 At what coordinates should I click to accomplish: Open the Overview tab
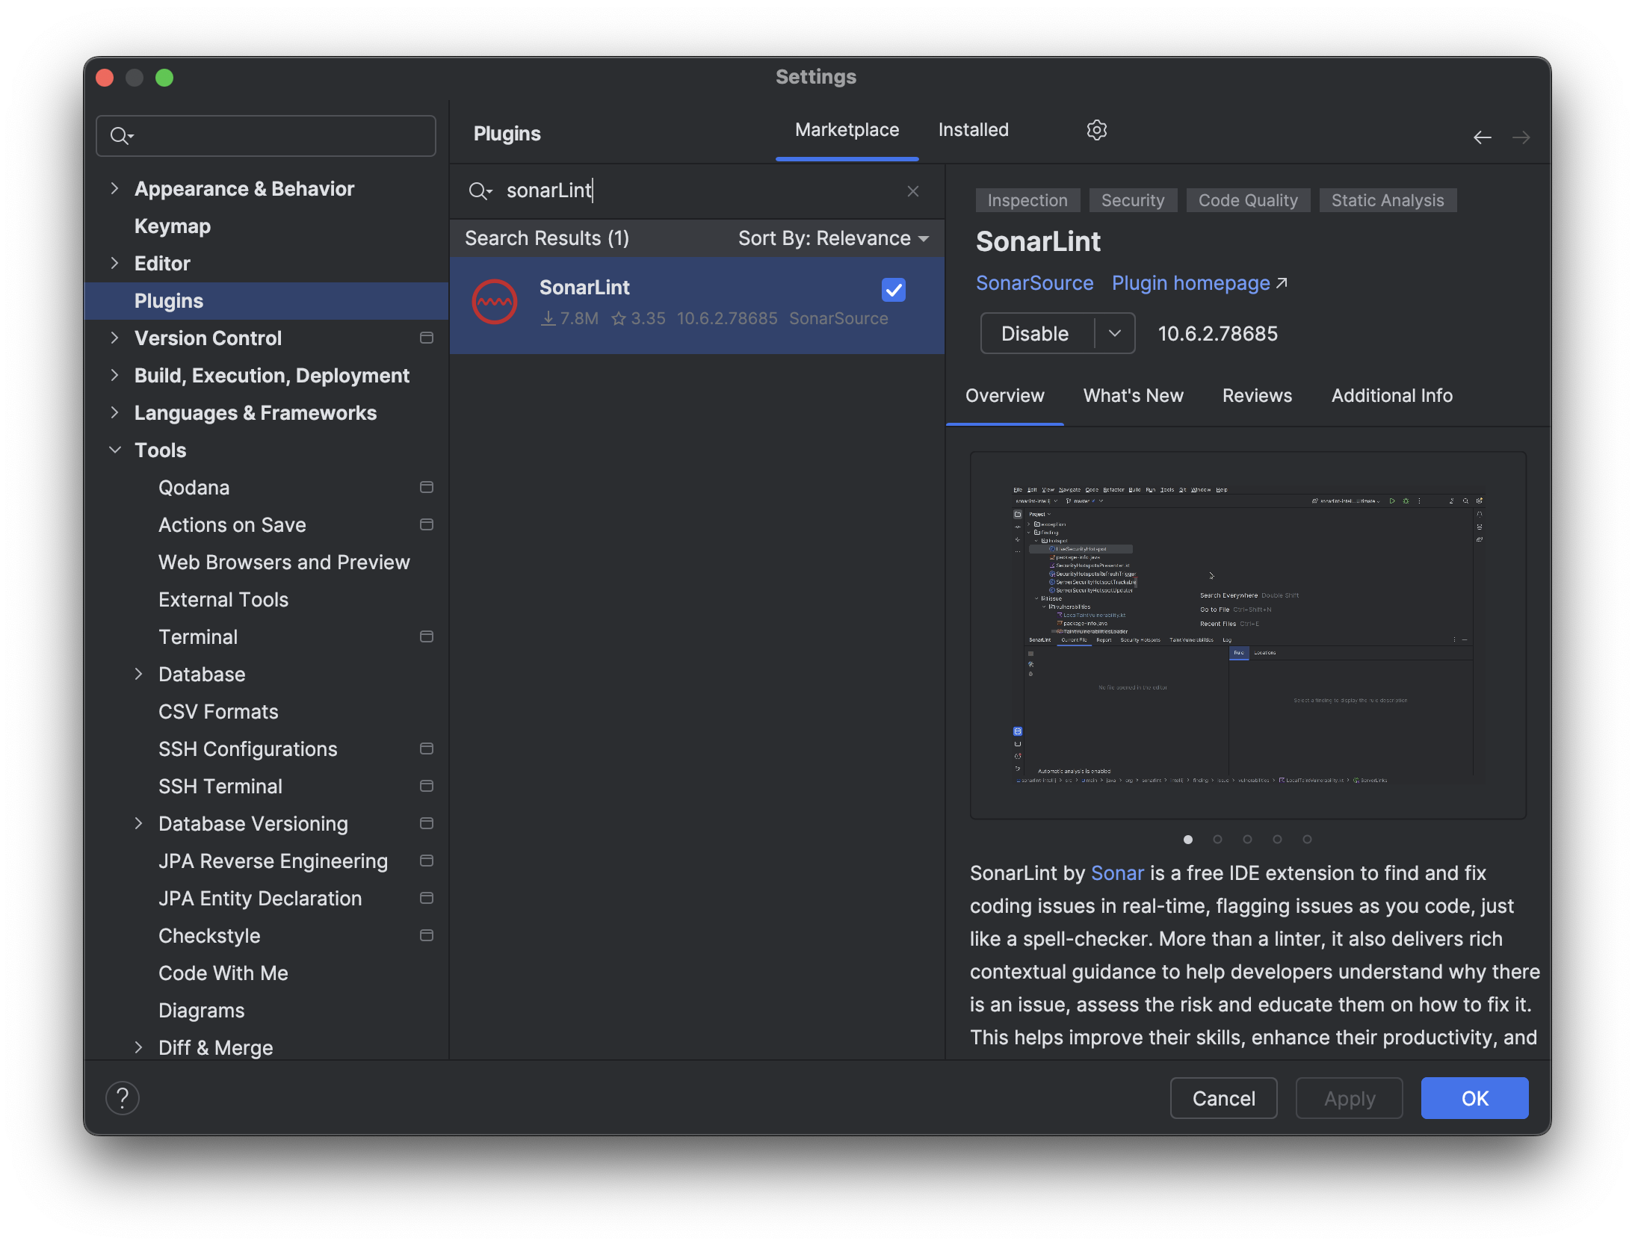click(1004, 396)
